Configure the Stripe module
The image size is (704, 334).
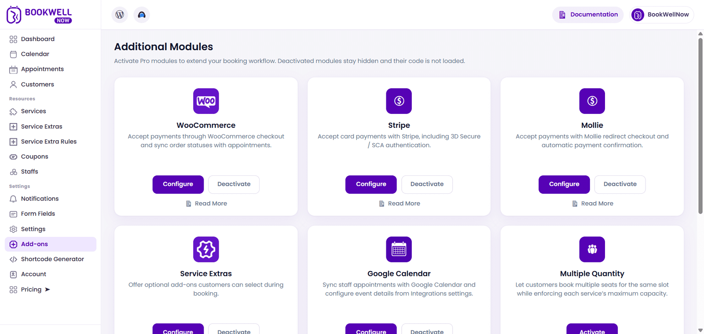371,185
